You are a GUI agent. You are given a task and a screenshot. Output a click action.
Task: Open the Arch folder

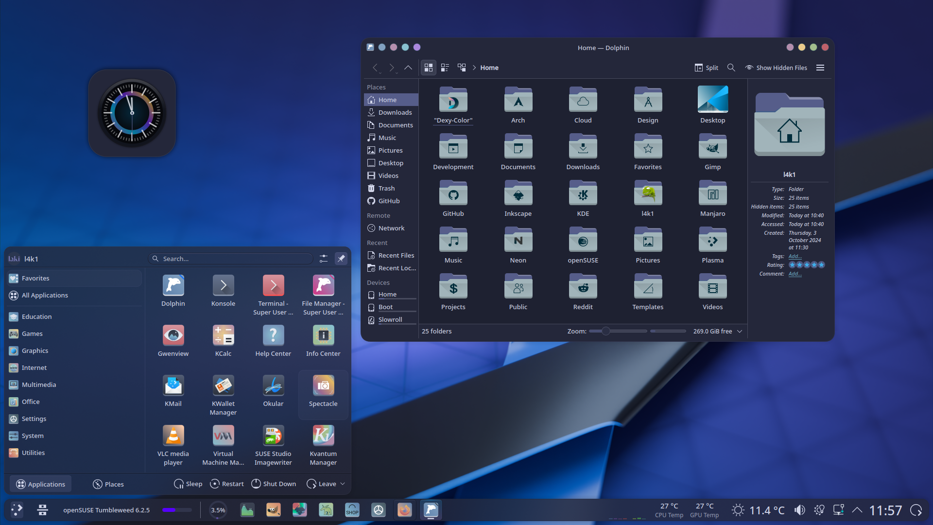(x=518, y=105)
